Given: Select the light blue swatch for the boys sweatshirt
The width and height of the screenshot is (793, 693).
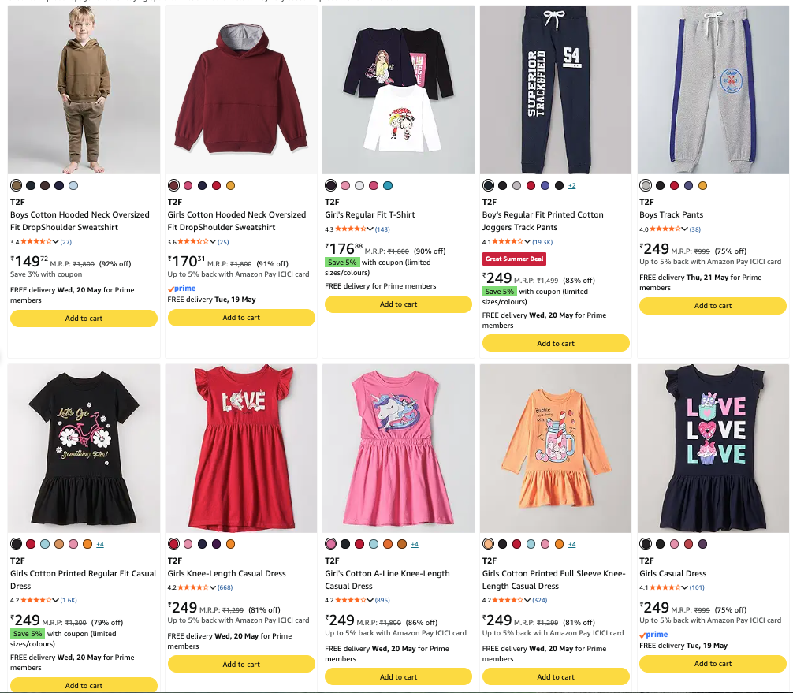Looking at the screenshot, I should point(73,185).
